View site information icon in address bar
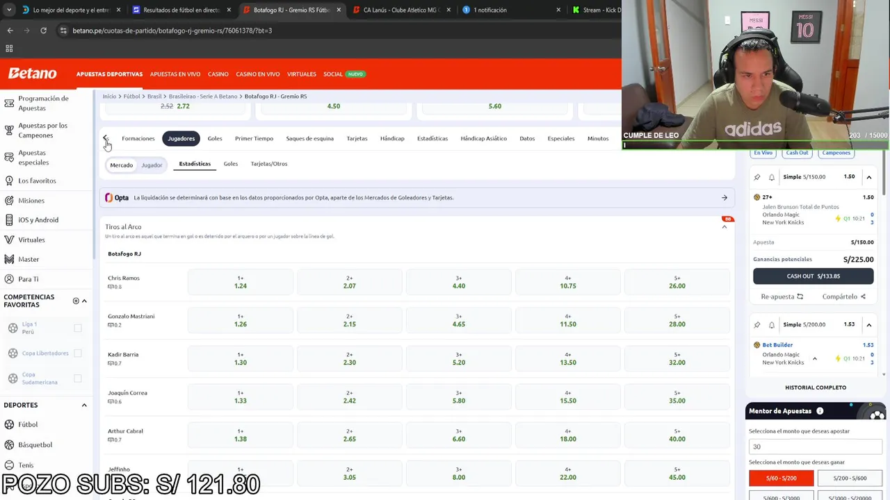Image resolution: width=890 pixels, height=500 pixels. click(63, 31)
